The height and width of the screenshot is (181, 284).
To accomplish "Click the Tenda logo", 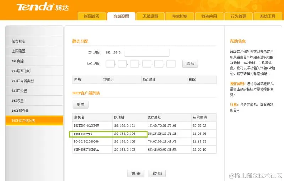I will (43, 7).
